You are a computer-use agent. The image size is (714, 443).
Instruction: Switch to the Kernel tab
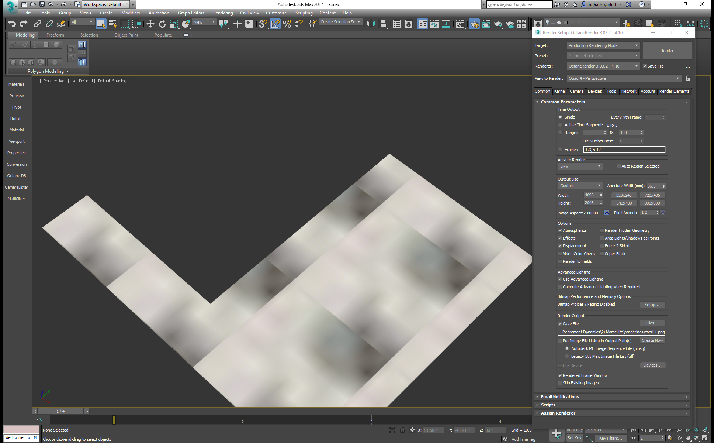click(559, 91)
